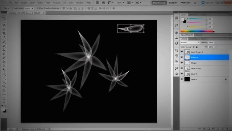Open the info panel icon in dock
Image resolution: width=232 pixels, height=131 pixels.
pos(177,43)
